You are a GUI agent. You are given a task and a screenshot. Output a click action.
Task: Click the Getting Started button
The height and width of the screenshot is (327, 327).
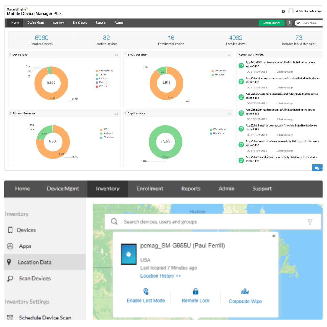[x=271, y=23]
